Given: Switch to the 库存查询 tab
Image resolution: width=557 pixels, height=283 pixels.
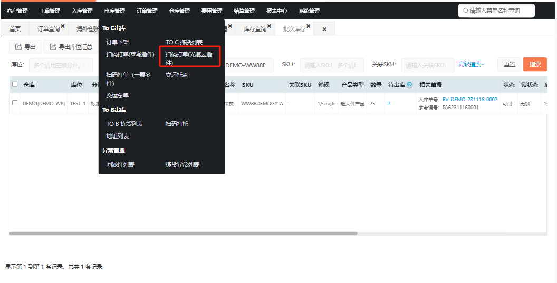Looking at the screenshot, I should pyautogui.click(x=255, y=29).
